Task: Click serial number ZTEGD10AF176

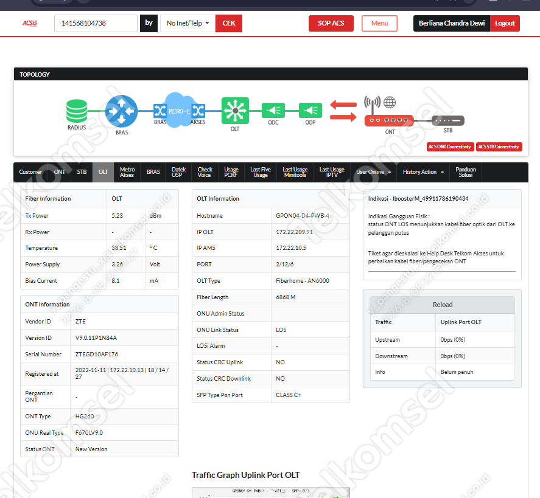Action: tap(96, 354)
